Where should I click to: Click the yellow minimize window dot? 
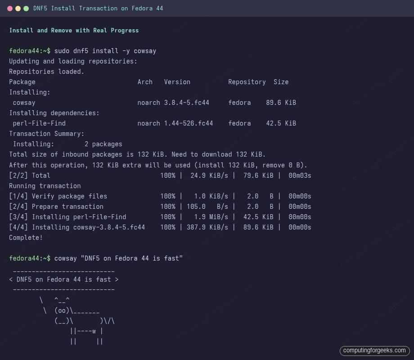pos(18,9)
